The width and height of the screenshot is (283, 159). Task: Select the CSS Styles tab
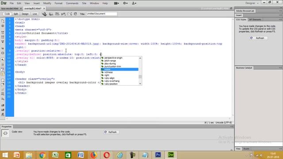[241, 19]
